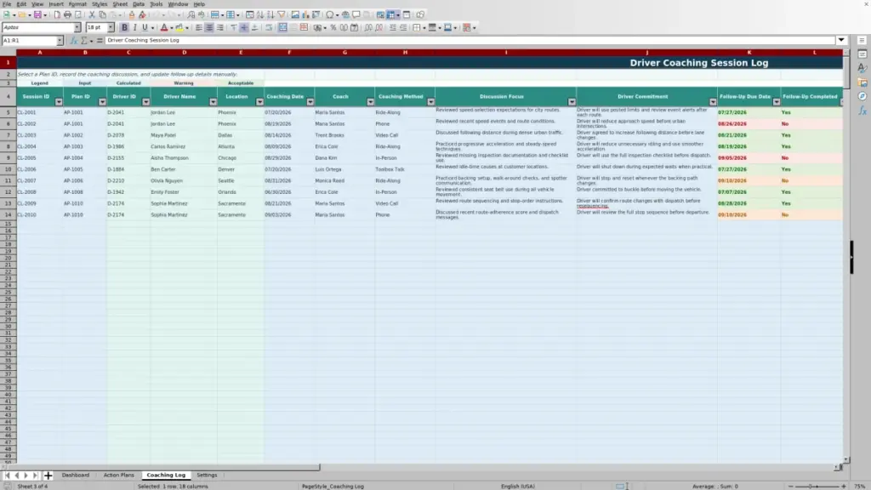The width and height of the screenshot is (871, 490).
Task: Expand the formula bar
Action: click(841, 40)
